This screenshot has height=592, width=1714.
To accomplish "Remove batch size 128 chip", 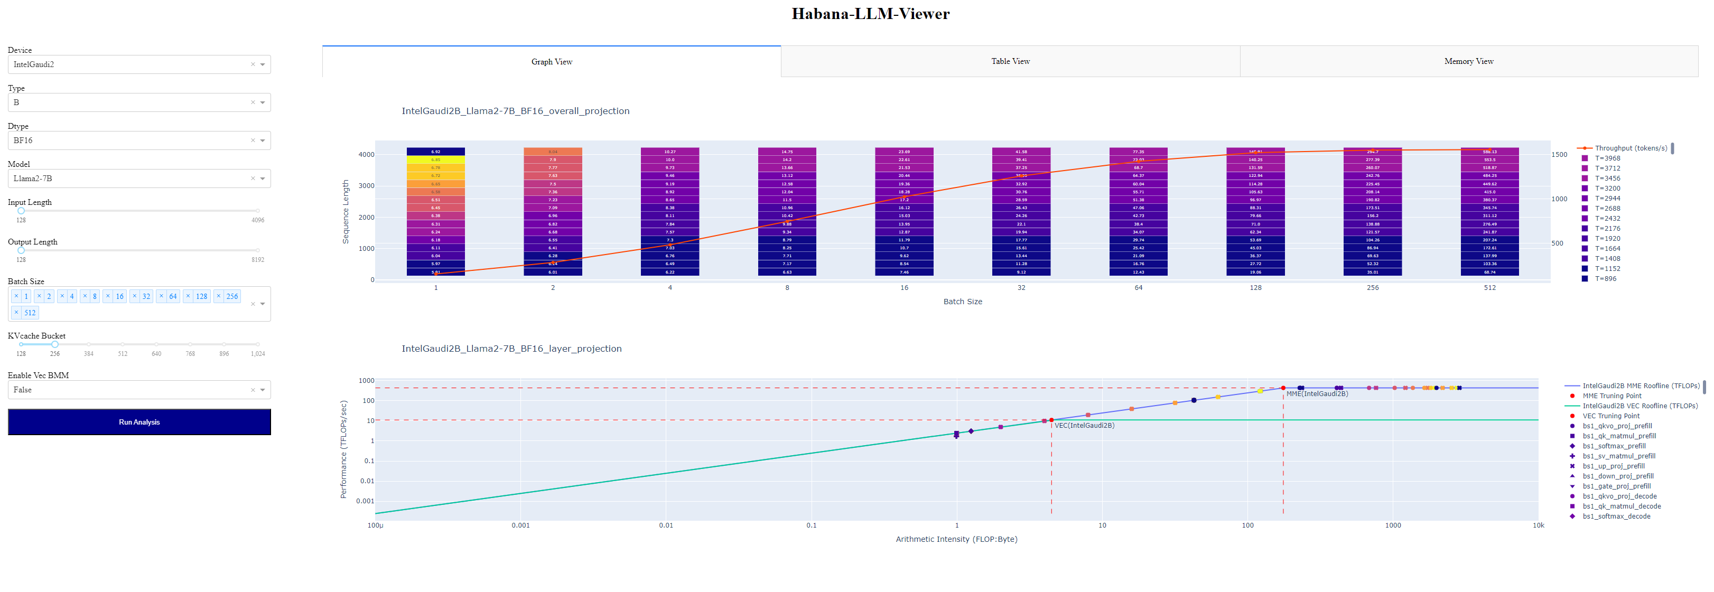I will 188,296.
